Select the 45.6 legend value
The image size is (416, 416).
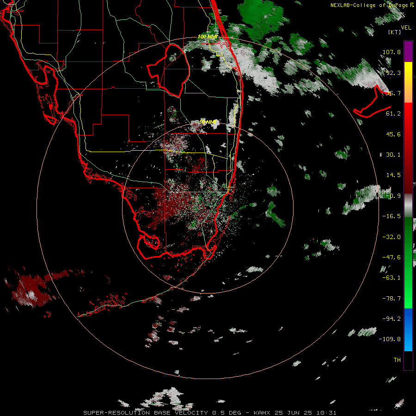(x=393, y=134)
